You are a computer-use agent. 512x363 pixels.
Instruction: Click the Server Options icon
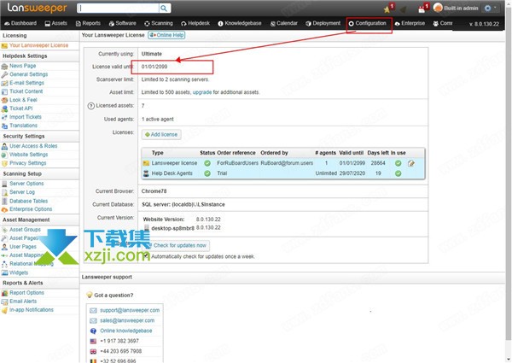click(x=4, y=184)
